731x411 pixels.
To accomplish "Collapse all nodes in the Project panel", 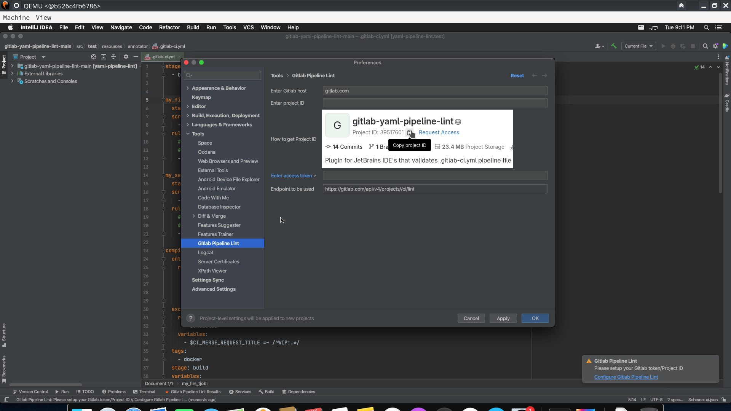I will click(114, 57).
